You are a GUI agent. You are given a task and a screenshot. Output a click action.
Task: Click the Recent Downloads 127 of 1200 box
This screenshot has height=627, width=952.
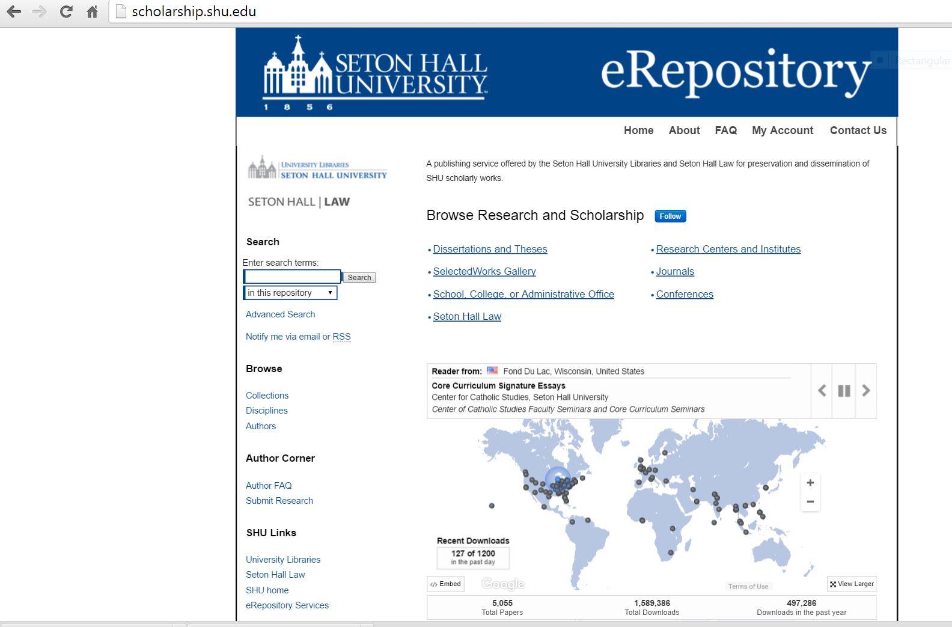coord(473,557)
